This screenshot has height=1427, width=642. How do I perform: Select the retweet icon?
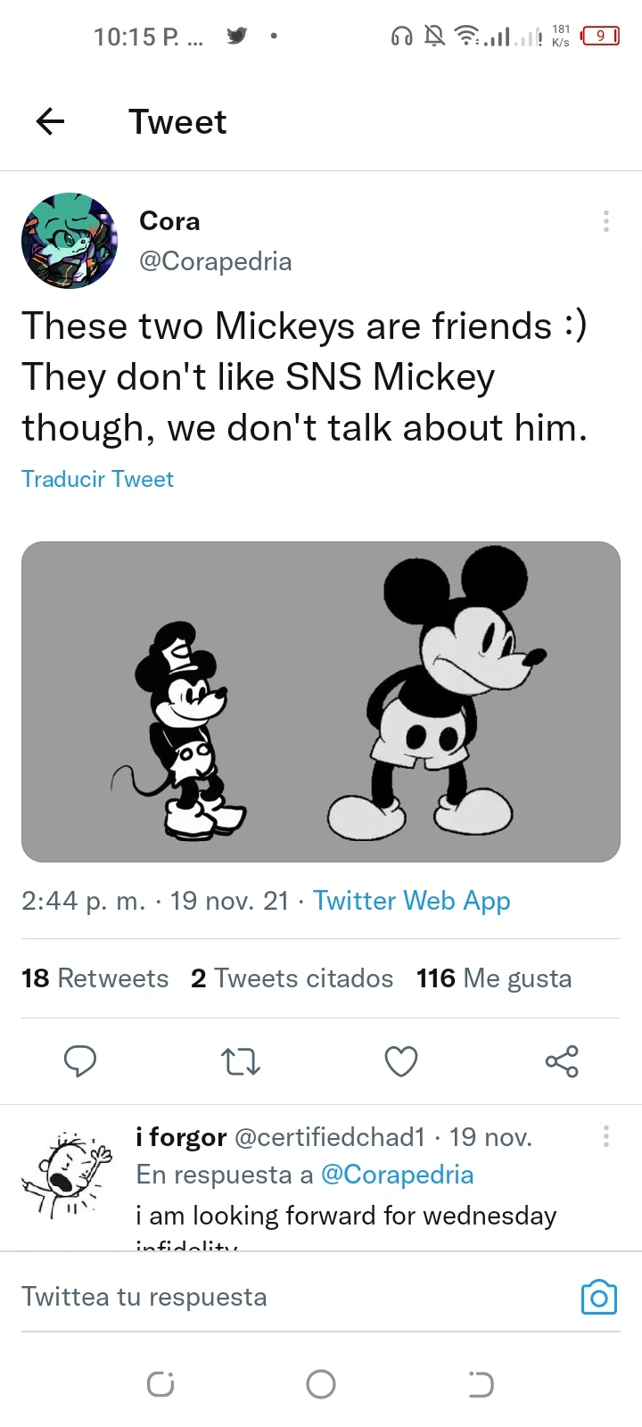tap(241, 1061)
